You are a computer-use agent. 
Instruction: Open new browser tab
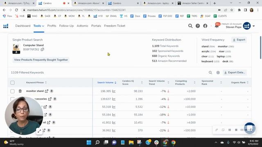click(215, 3)
